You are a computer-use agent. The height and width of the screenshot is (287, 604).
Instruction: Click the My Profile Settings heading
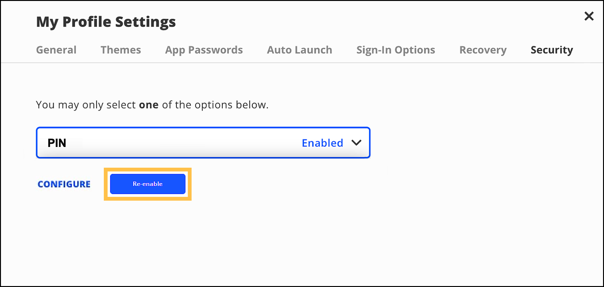click(106, 22)
